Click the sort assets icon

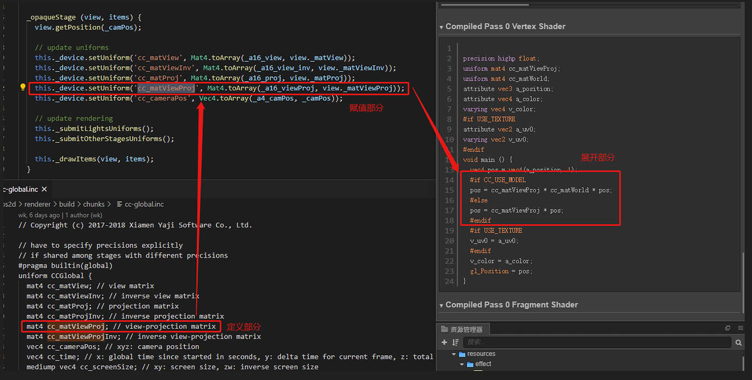pos(456,342)
